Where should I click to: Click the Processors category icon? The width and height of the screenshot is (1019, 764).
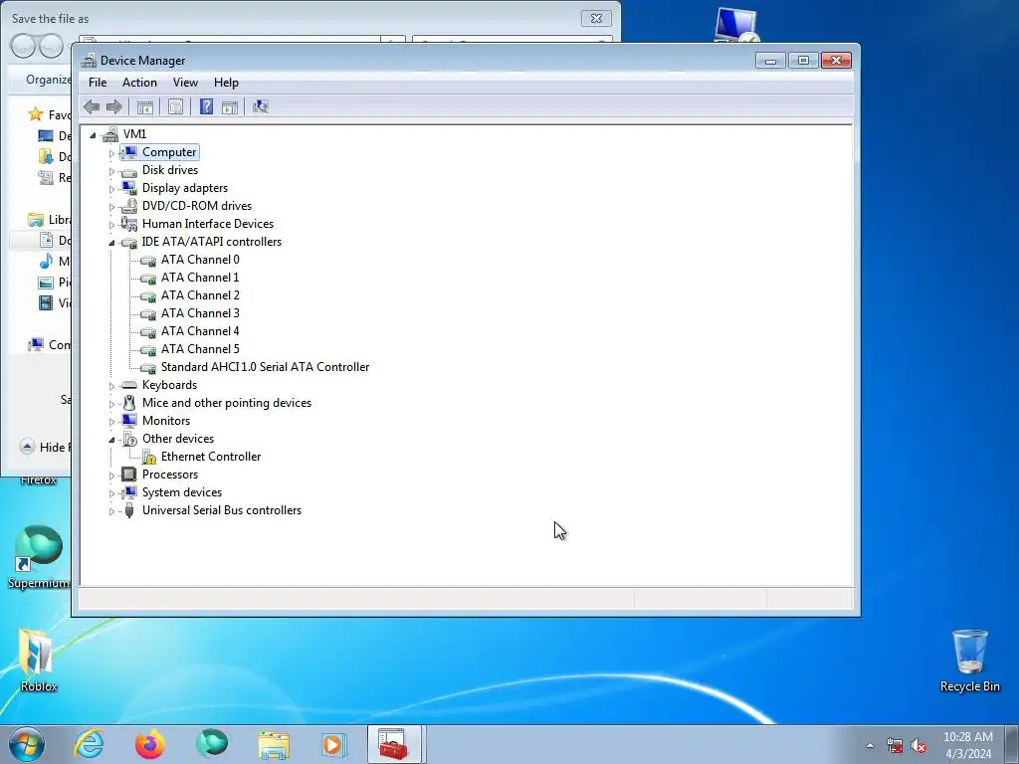pyautogui.click(x=129, y=475)
